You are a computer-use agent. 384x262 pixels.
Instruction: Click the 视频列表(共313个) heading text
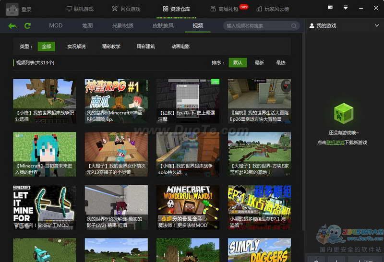[x=35, y=63]
